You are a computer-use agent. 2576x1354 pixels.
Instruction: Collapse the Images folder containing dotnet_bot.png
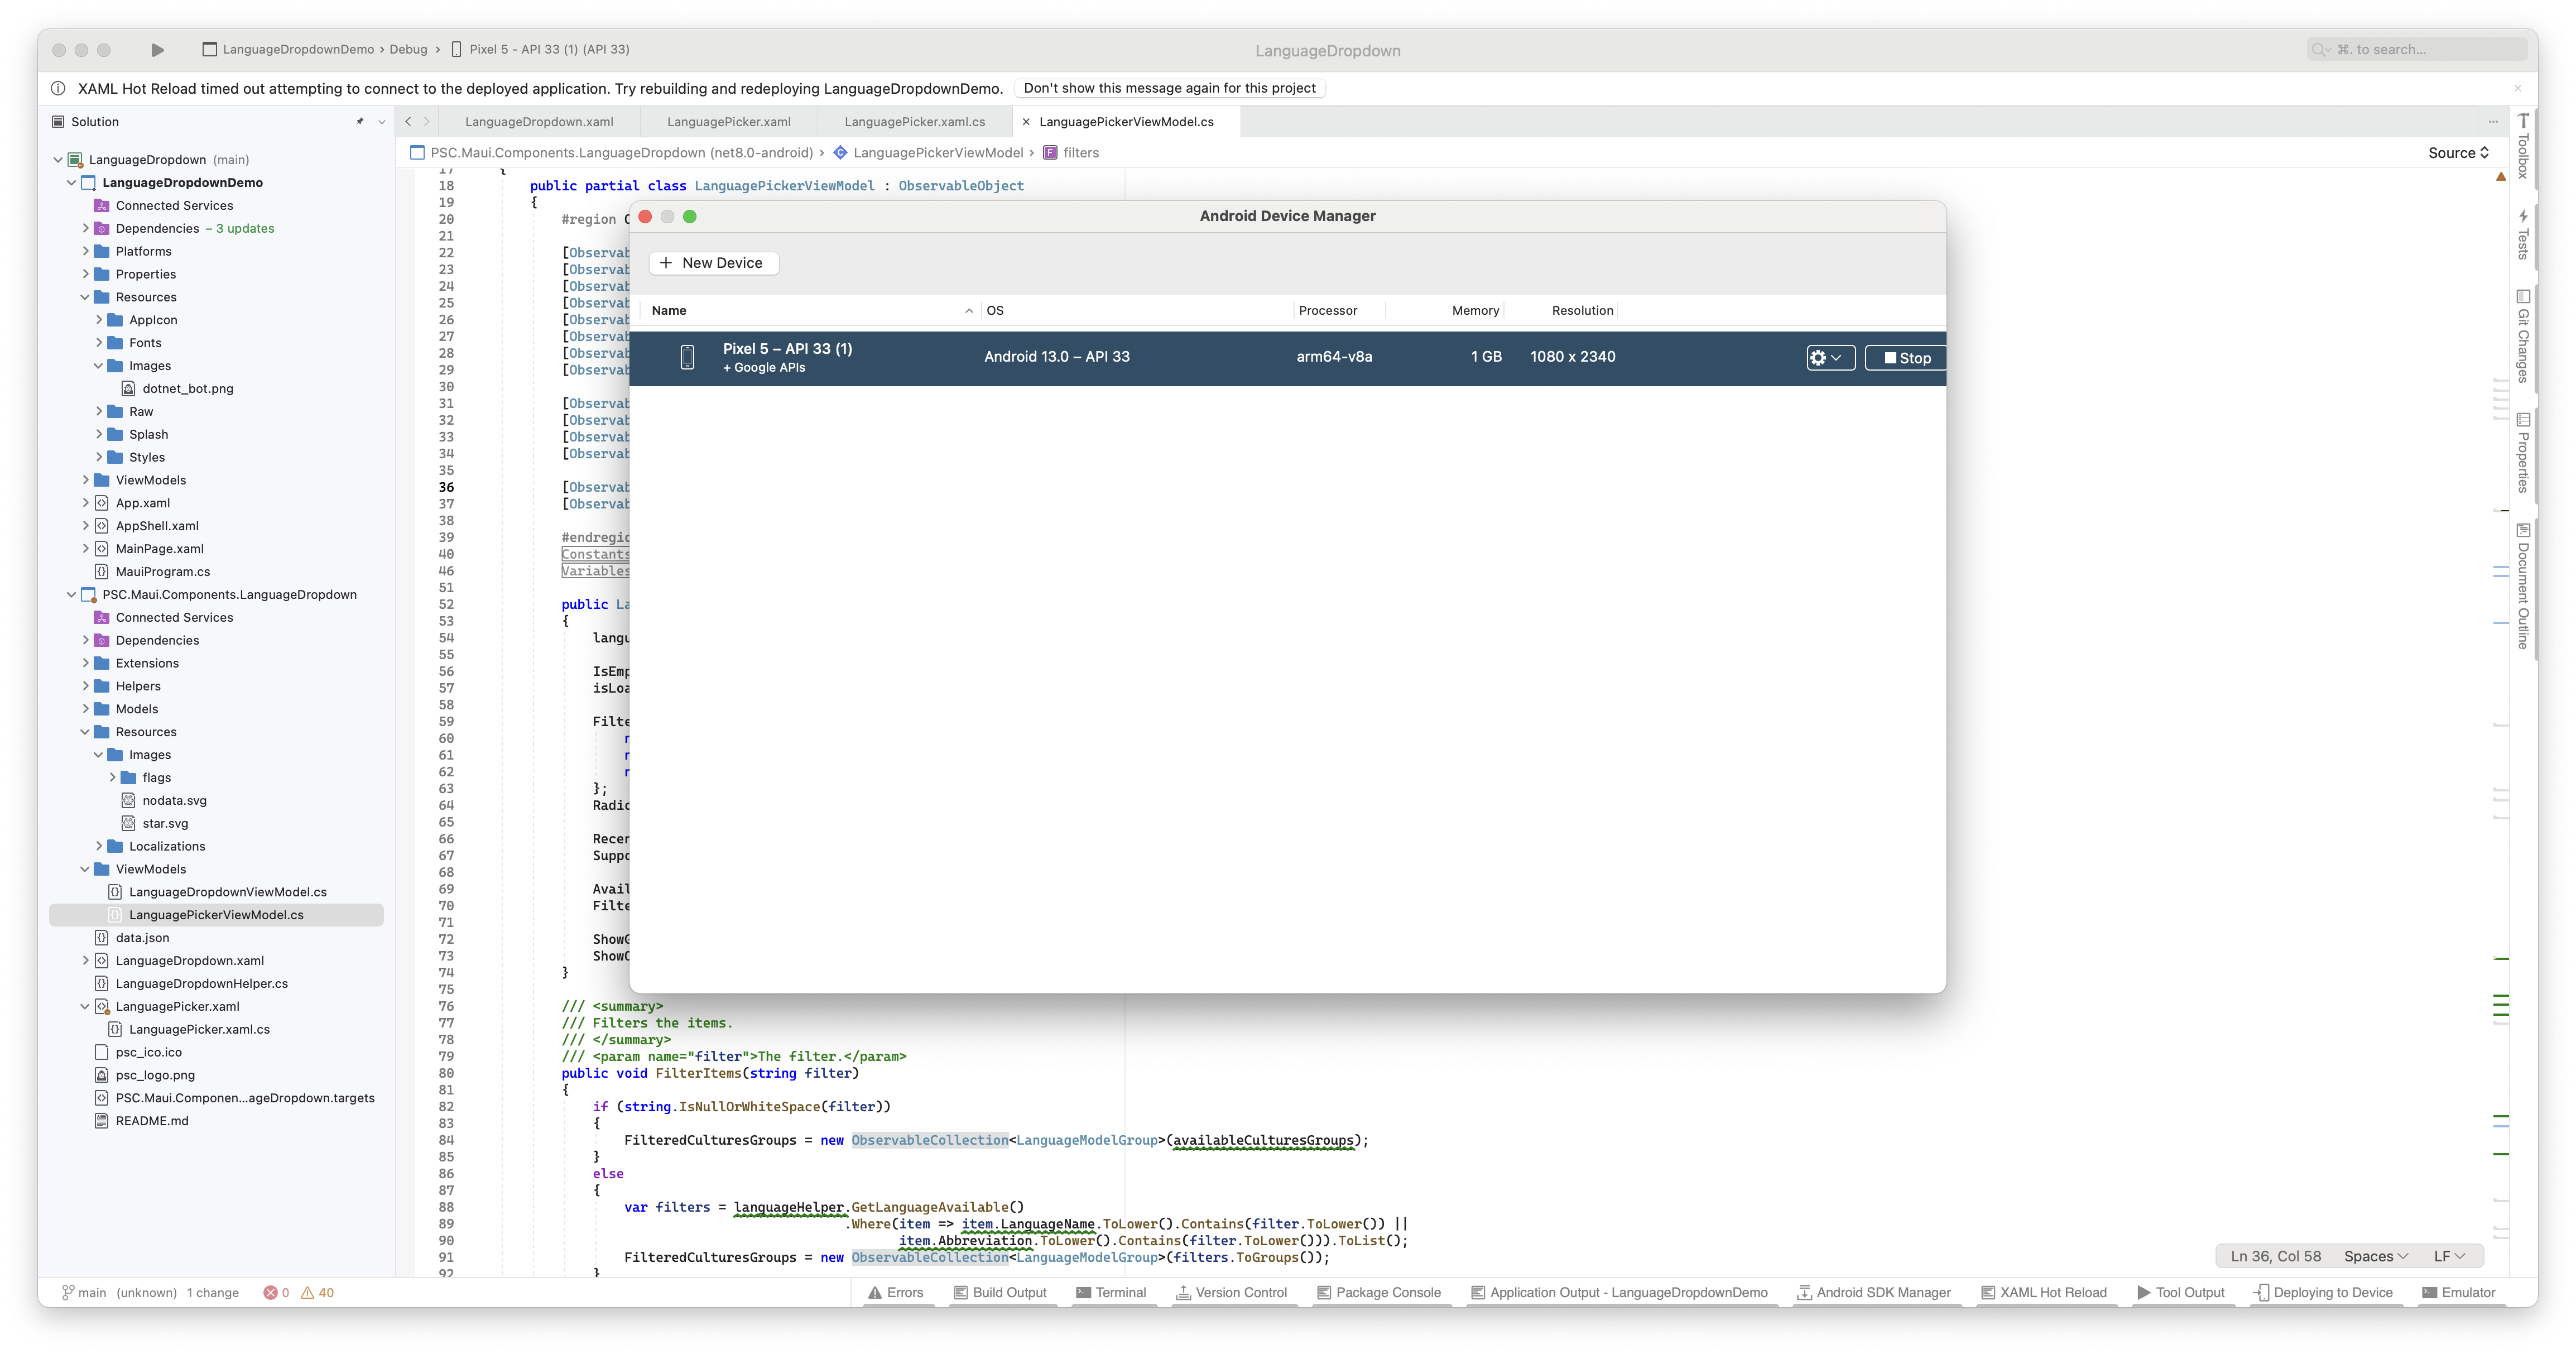click(99, 366)
